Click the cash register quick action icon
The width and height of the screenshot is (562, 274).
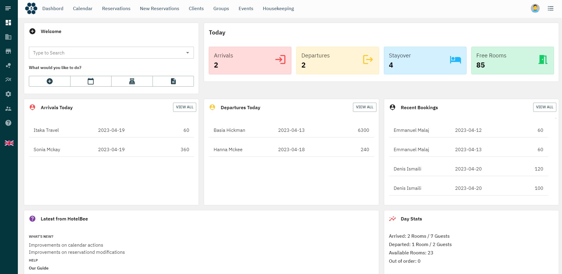coord(132,81)
